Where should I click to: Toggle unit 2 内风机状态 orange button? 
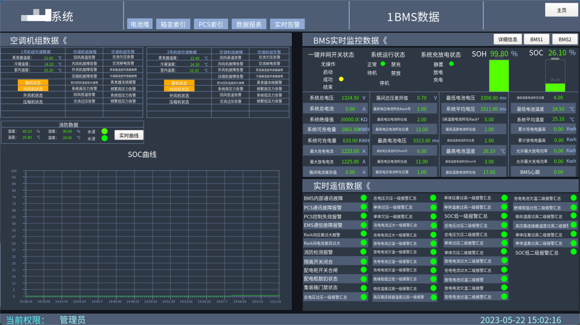[x=179, y=89]
